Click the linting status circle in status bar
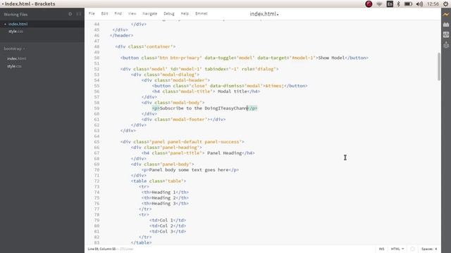 pos(412,249)
